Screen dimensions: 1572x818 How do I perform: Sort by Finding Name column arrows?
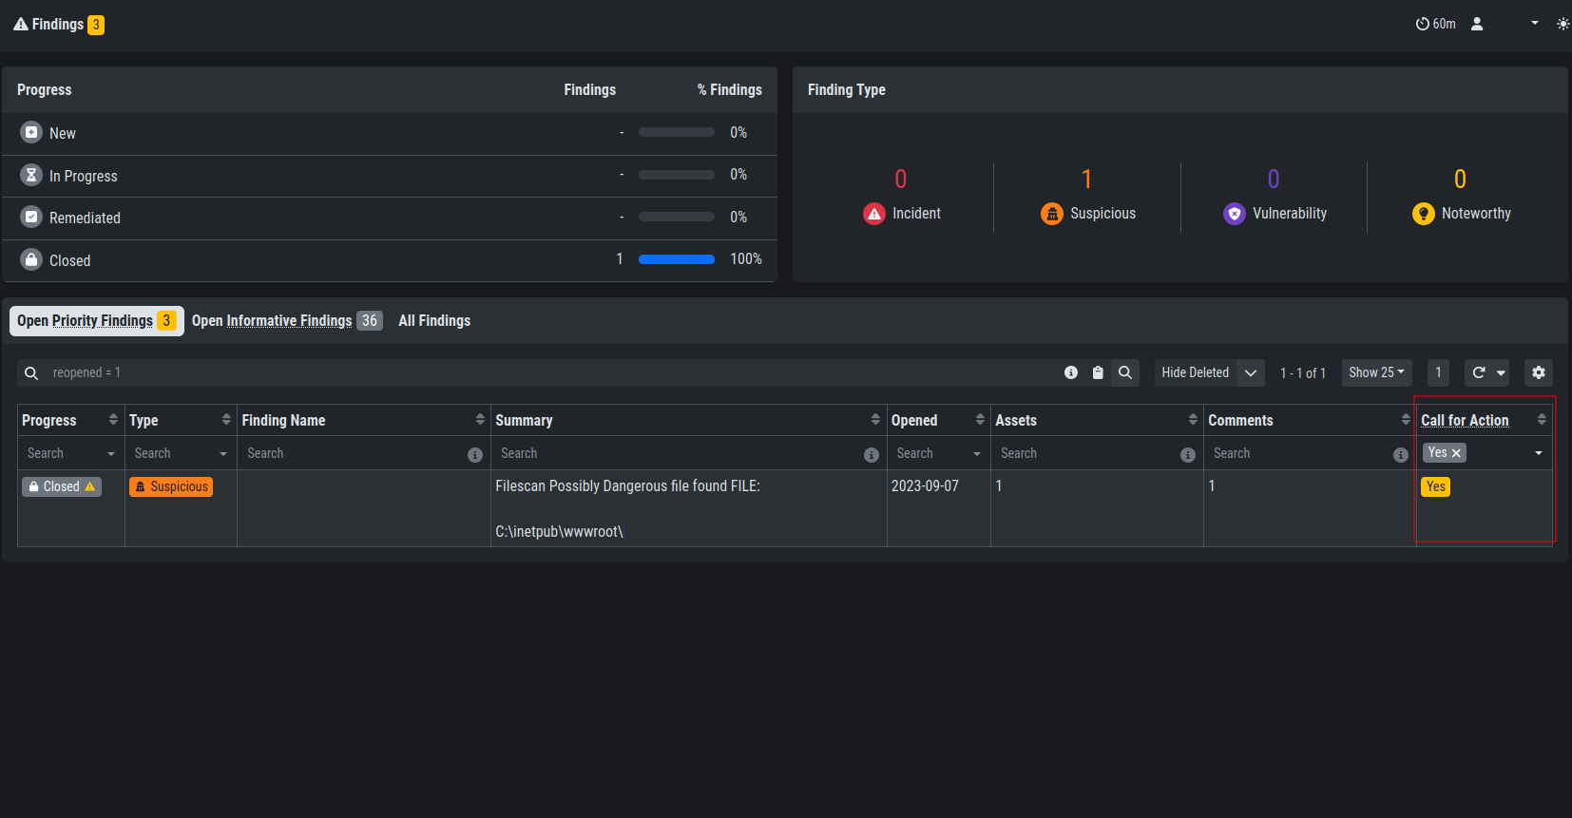pos(480,419)
